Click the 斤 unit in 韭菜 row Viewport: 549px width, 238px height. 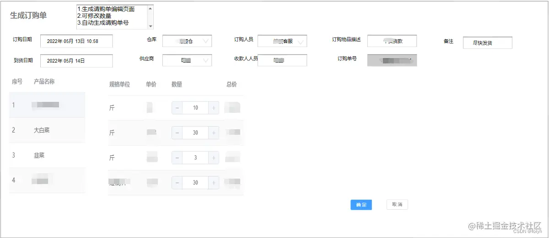tap(112, 158)
